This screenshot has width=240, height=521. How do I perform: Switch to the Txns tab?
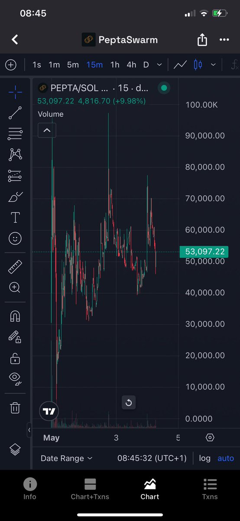tap(210, 489)
